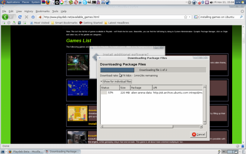
Task: Click the volume speaker tray icon
Action: click(212, 2)
